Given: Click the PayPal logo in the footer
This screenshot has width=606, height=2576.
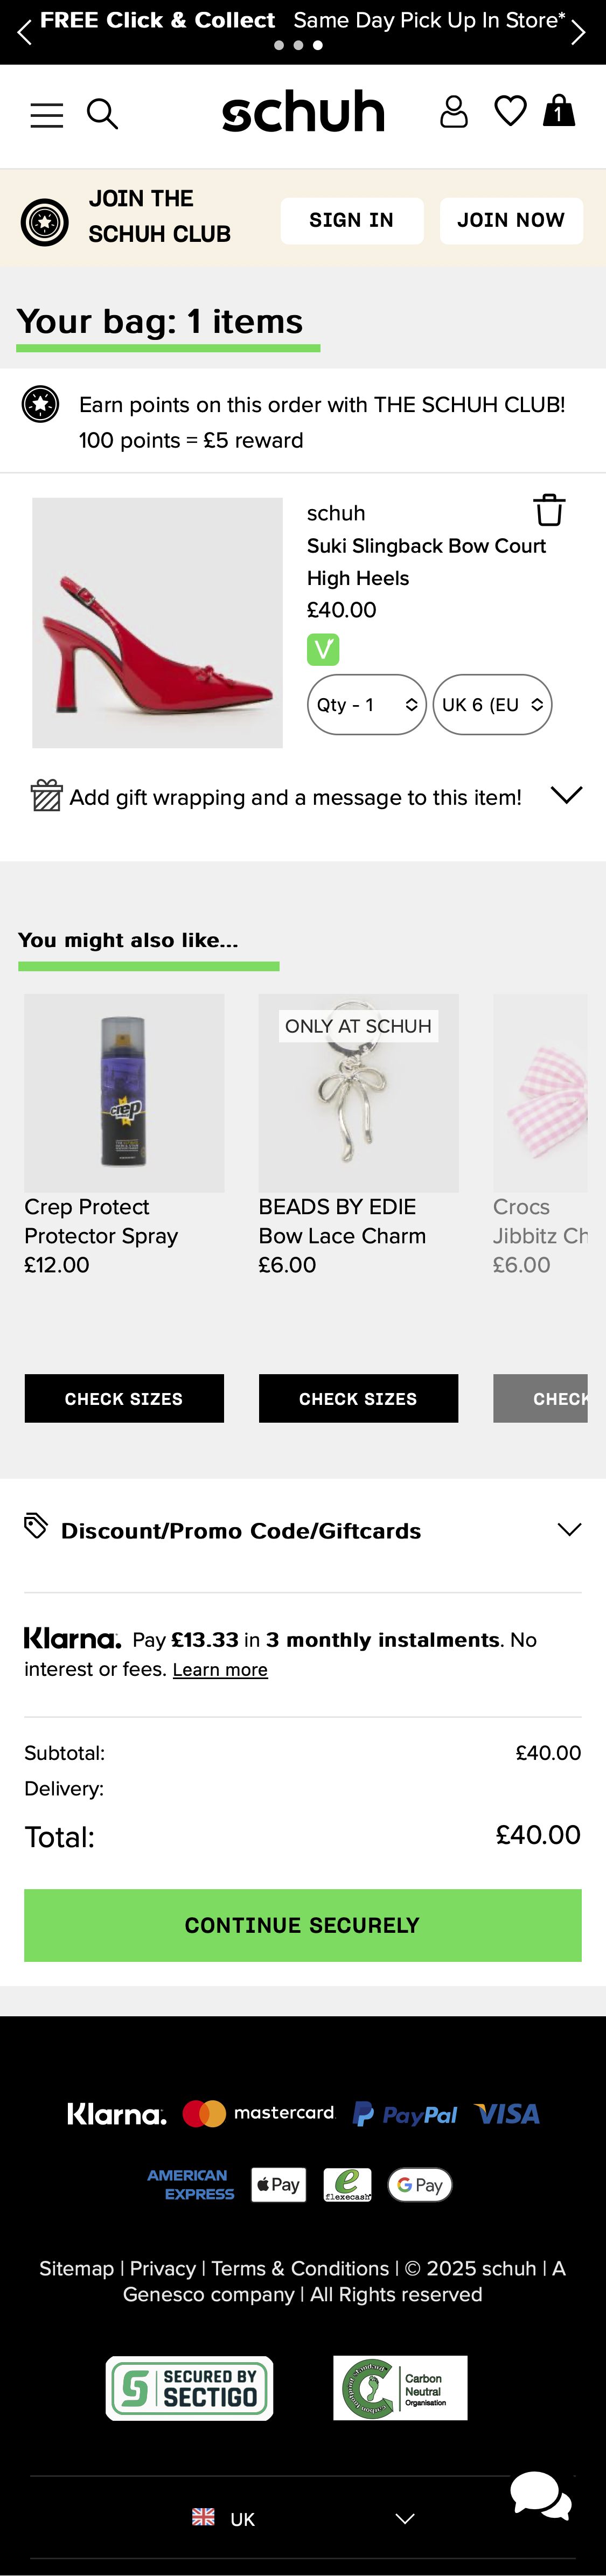Looking at the screenshot, I should (x=405, y=2112).
